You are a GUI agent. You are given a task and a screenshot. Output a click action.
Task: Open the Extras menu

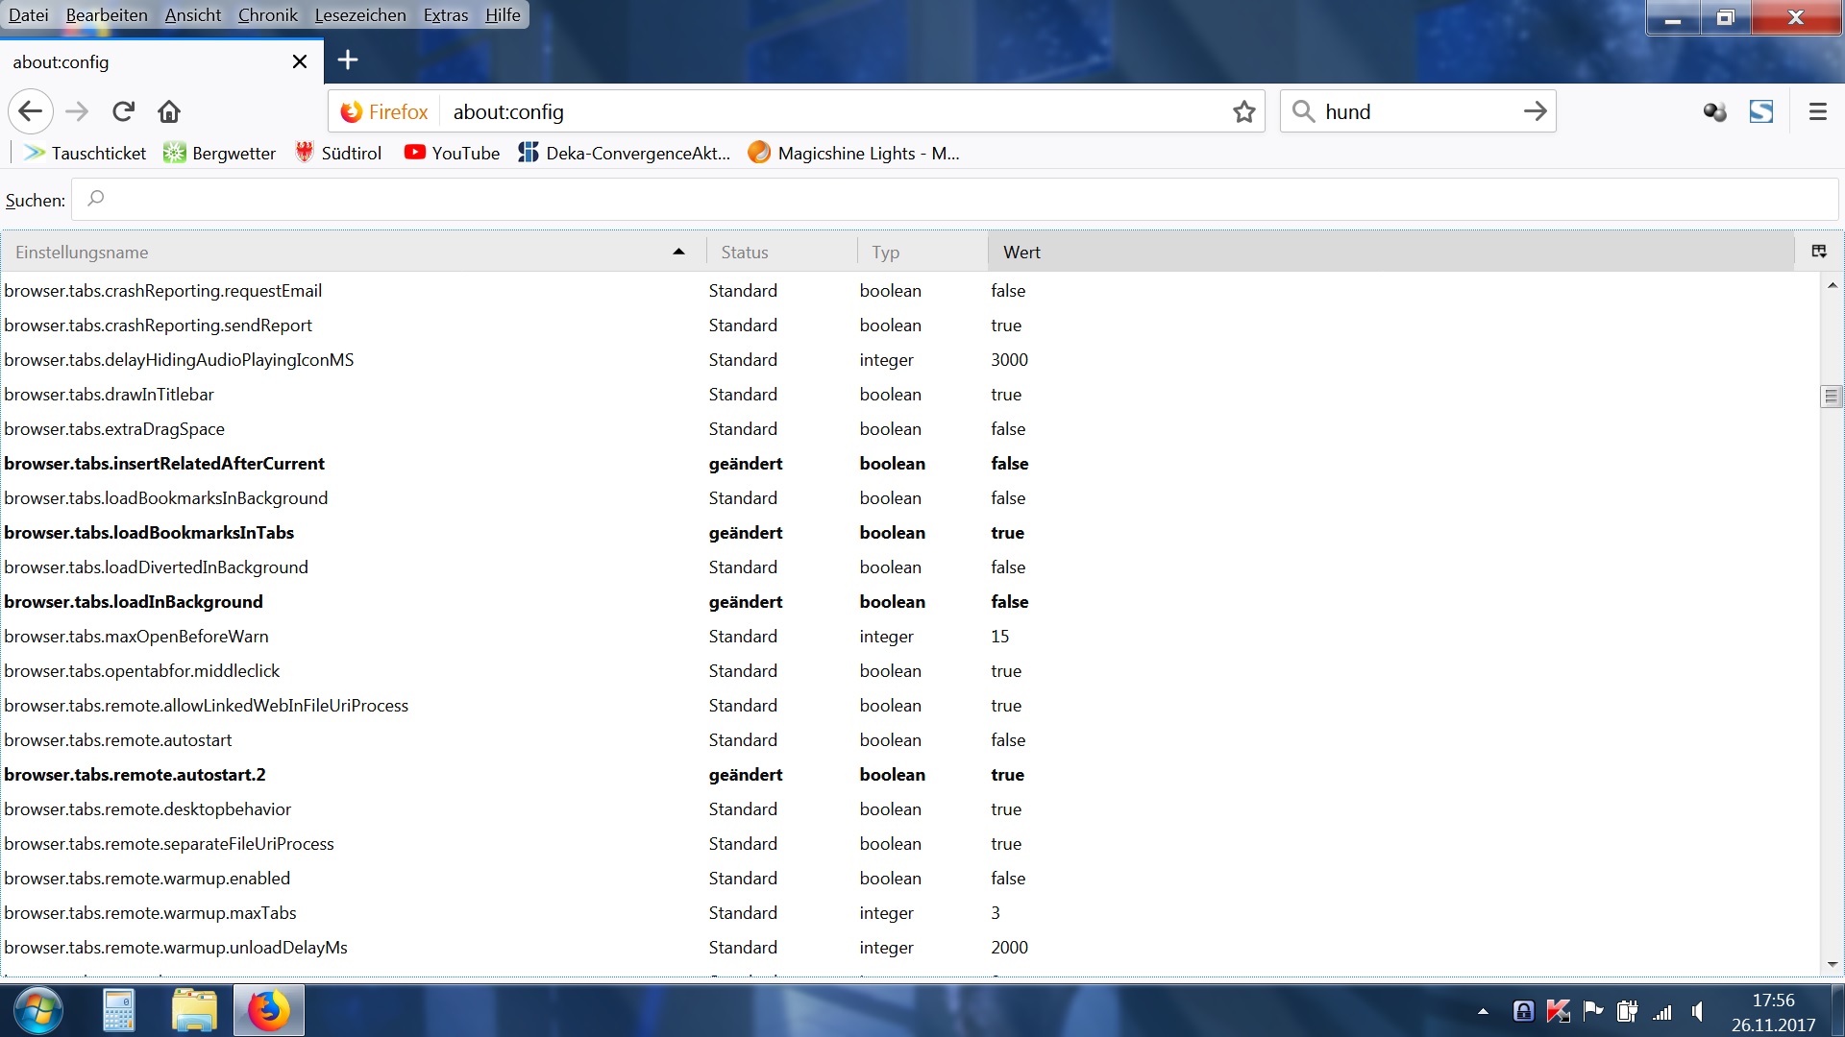(446, 14)
